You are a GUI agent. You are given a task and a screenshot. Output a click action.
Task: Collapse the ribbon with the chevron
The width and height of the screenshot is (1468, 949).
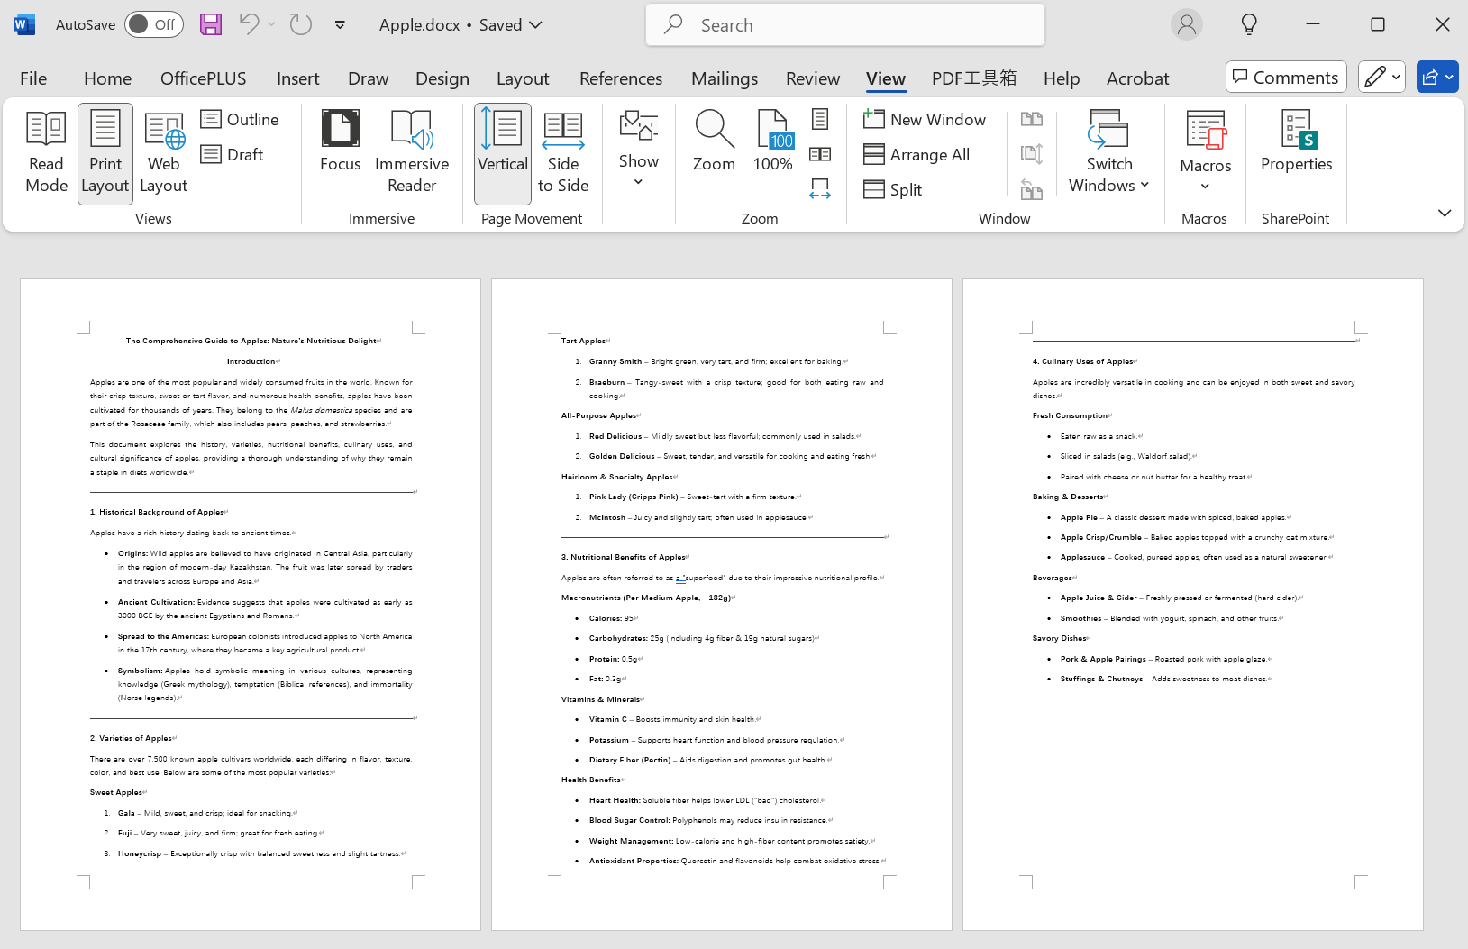1445,214
